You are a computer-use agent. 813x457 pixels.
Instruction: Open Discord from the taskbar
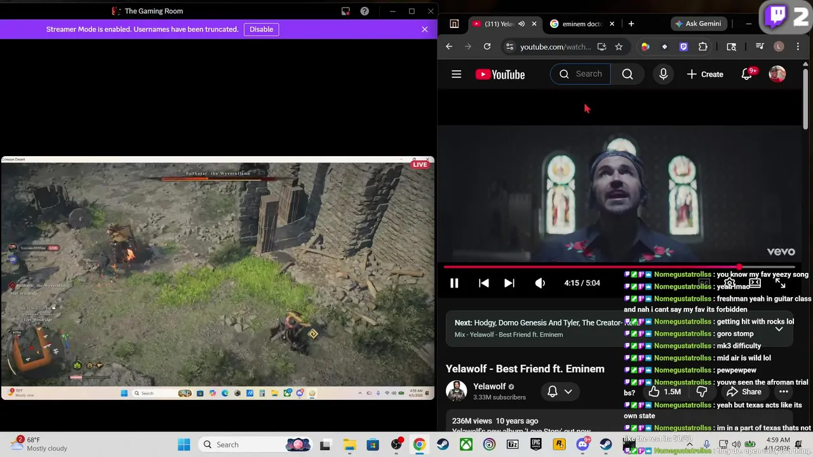(x=582, y=444)
